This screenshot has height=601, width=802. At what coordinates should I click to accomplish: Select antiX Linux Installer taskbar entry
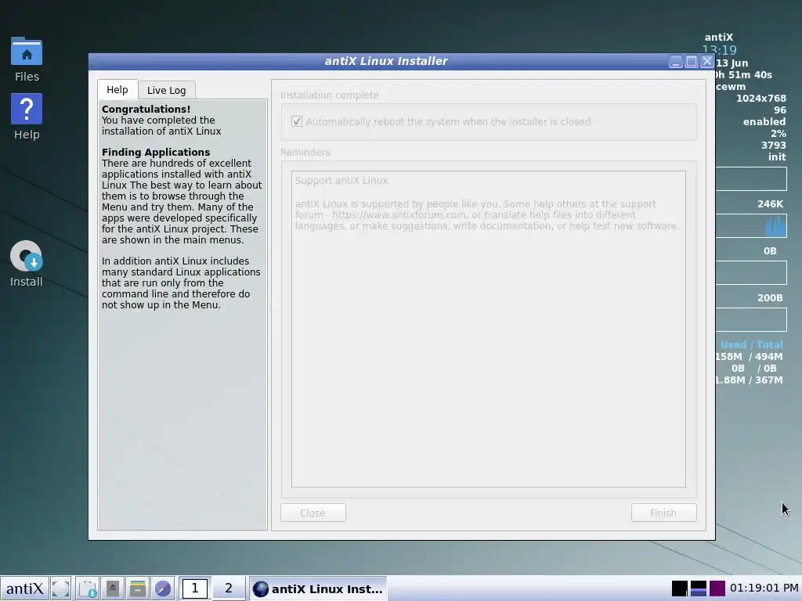click(318, 588)
